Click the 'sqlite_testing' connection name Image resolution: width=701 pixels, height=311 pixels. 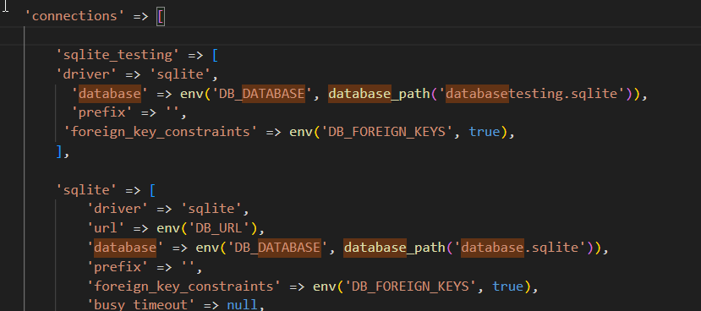118,55
